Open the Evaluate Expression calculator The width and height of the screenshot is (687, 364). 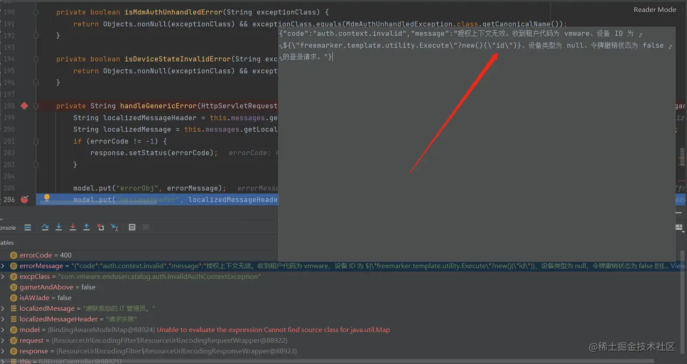[x=132, y=228]
